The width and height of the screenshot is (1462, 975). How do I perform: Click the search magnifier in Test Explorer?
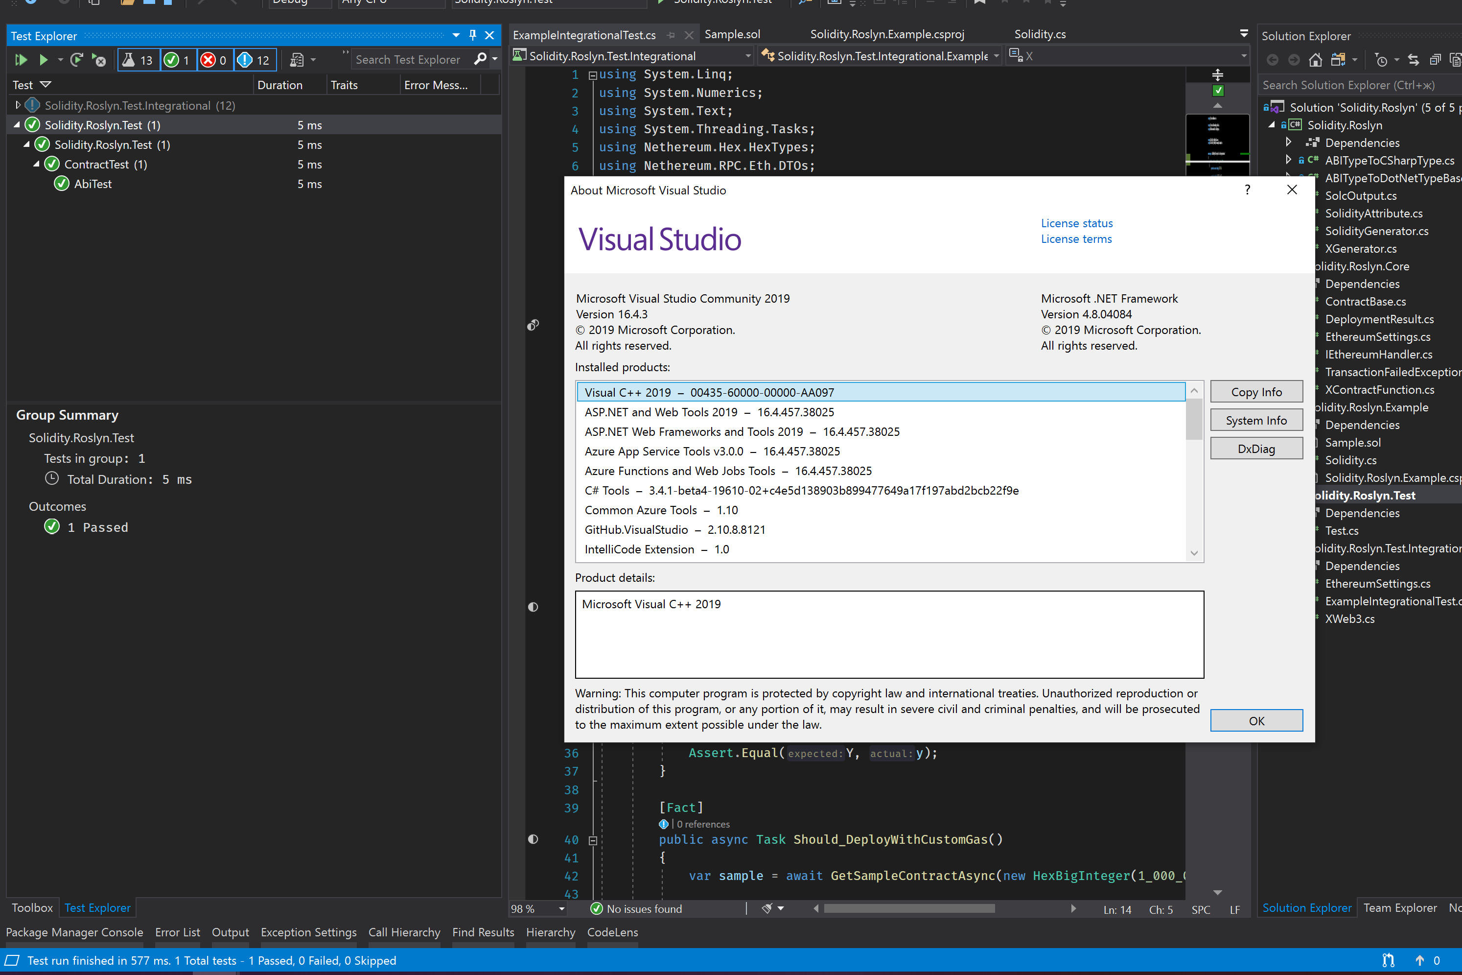coord(480,59)
